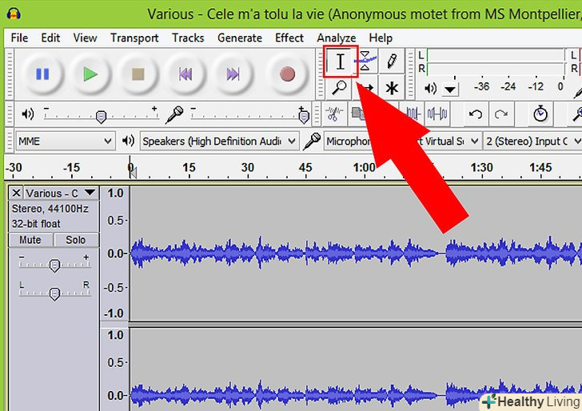The width and height of the screenshot is (582, 411).
Task: Start playback with the Play button
Action: pos(90,74)
